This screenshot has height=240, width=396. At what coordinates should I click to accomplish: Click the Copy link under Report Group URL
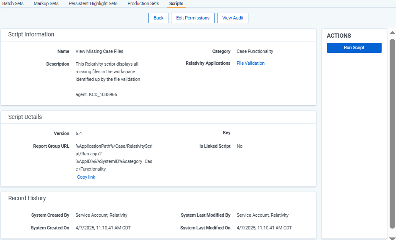click(x=86, y=177)
